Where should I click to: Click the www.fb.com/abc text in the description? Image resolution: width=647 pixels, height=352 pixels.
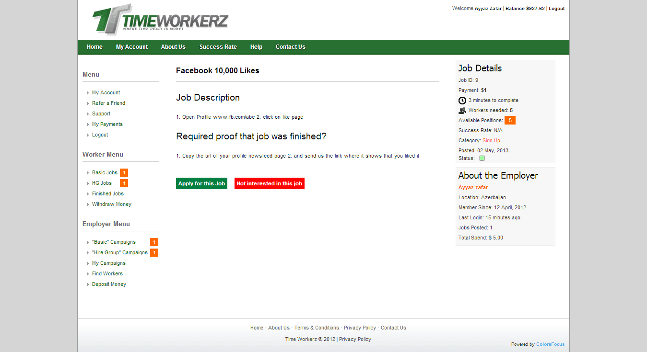[x=234, y=117]
